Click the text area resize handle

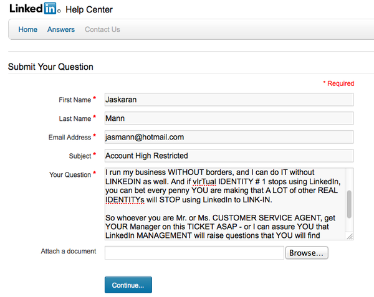350,236
